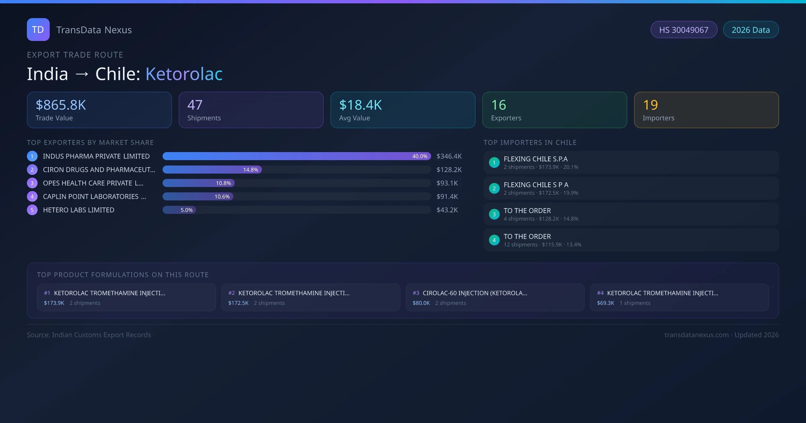Click the TD logo icon
The width and height of the screenshot is (806, 423).
tap(38, 30)
